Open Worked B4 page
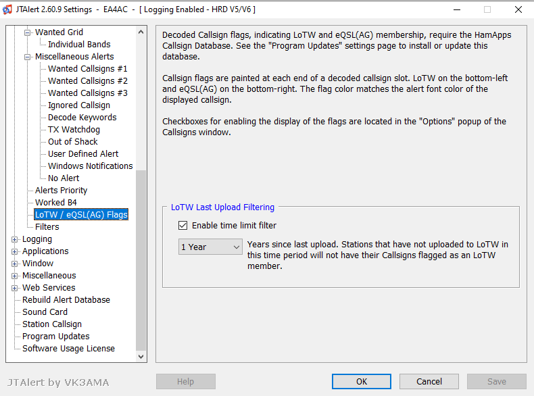The image size is (534, 396). click(56, 203)
